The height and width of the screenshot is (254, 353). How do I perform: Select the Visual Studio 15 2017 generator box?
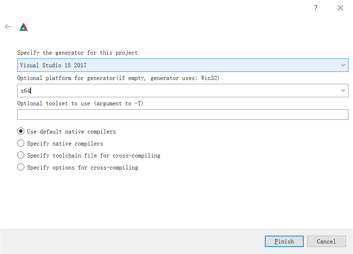point(182,65)
